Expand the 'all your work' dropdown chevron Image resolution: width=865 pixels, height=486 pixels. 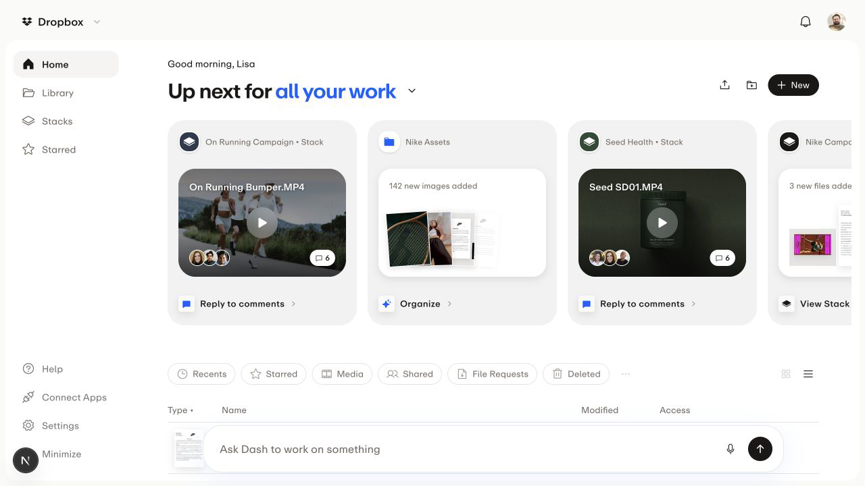click(412, 91)
